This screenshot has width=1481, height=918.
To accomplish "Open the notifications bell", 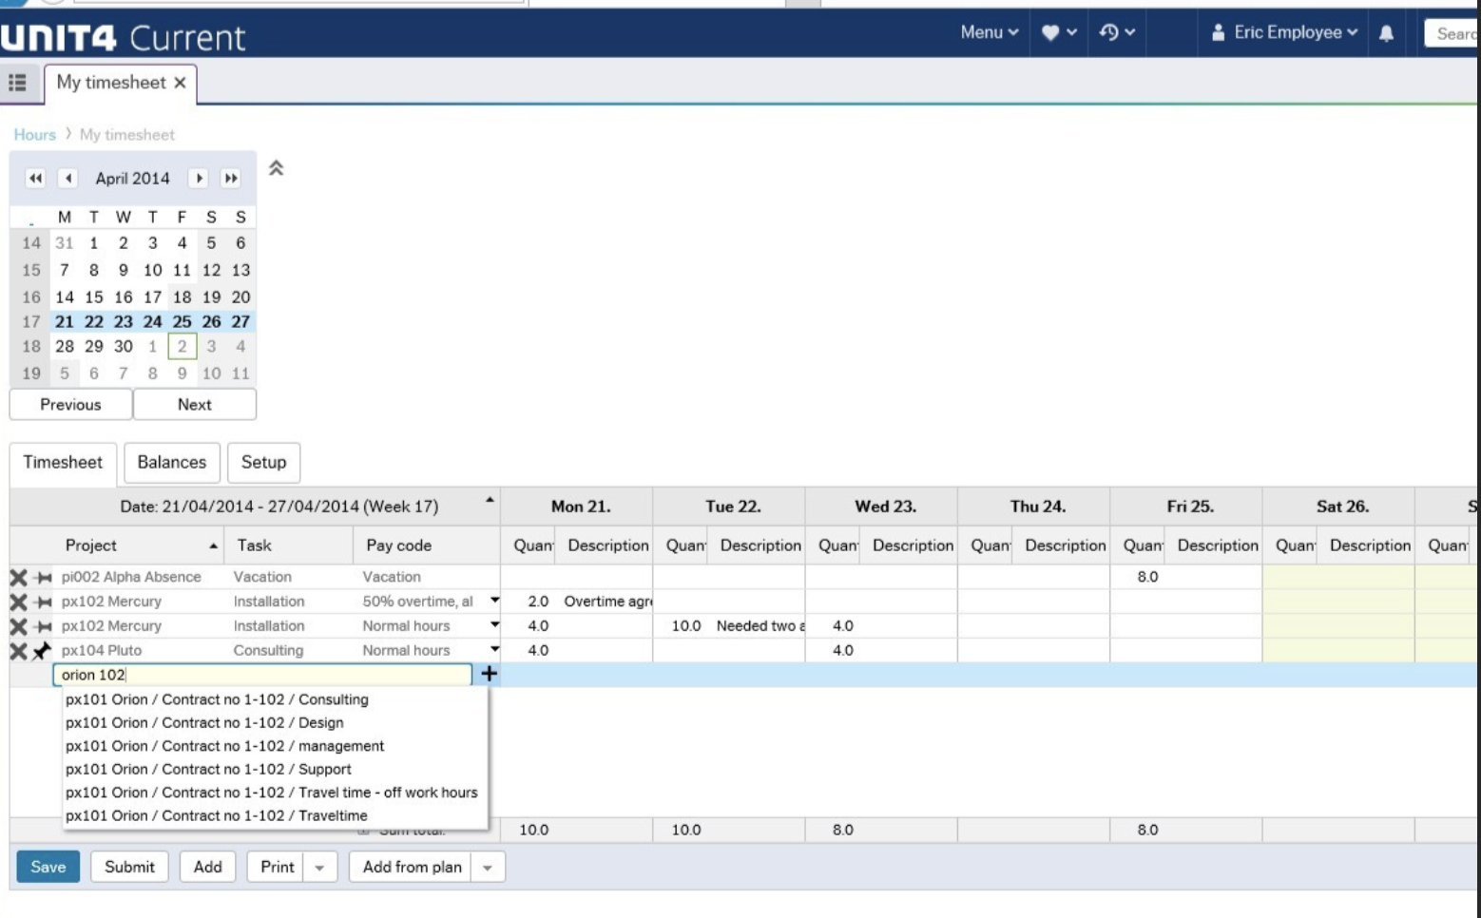I will pyautogui.click(x=1387, y=31).
